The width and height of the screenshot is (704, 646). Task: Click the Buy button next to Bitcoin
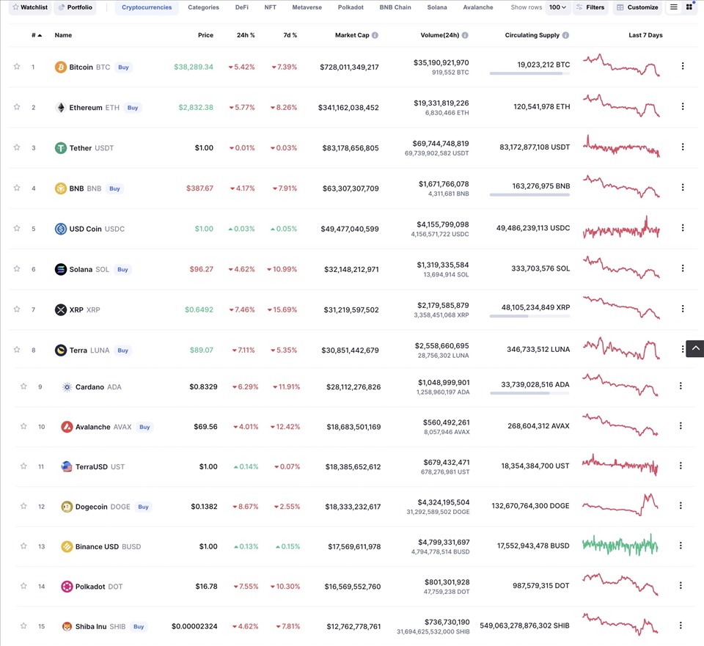123,67
